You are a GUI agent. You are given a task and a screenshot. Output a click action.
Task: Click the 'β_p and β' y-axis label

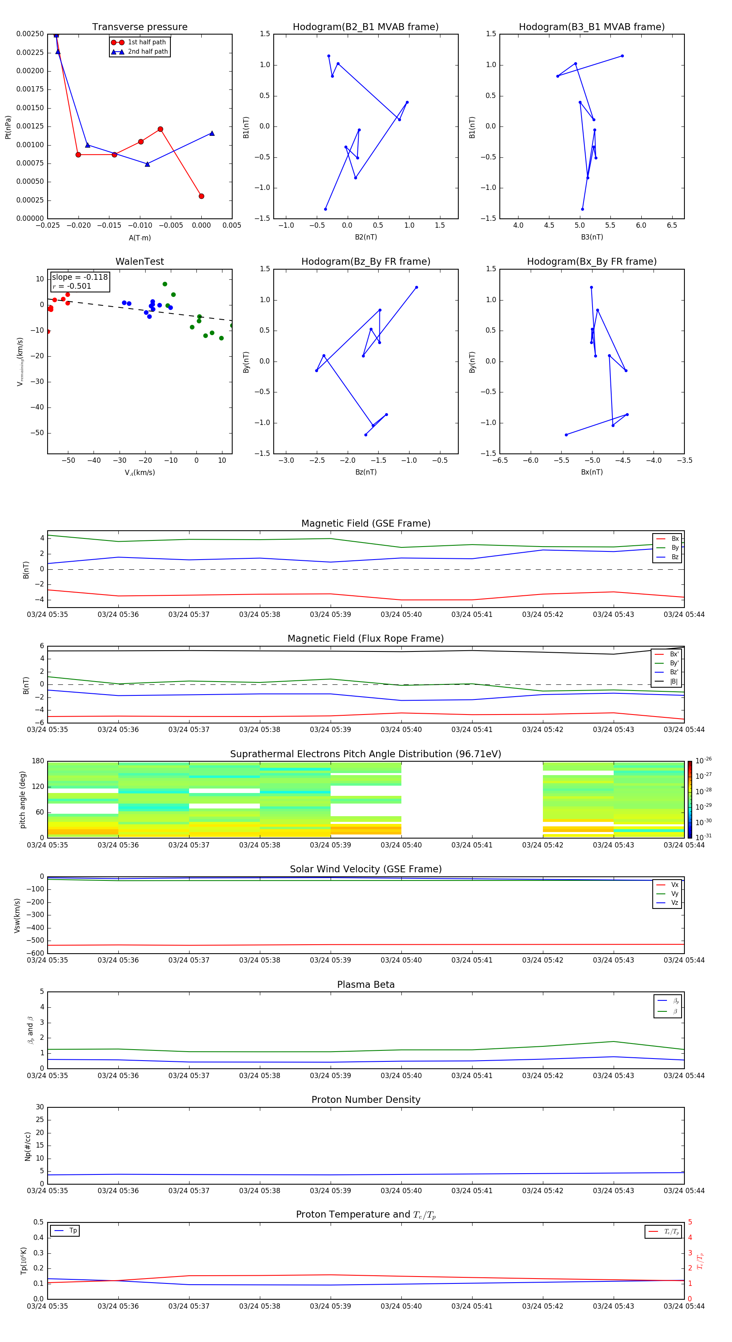[31, 1030]
